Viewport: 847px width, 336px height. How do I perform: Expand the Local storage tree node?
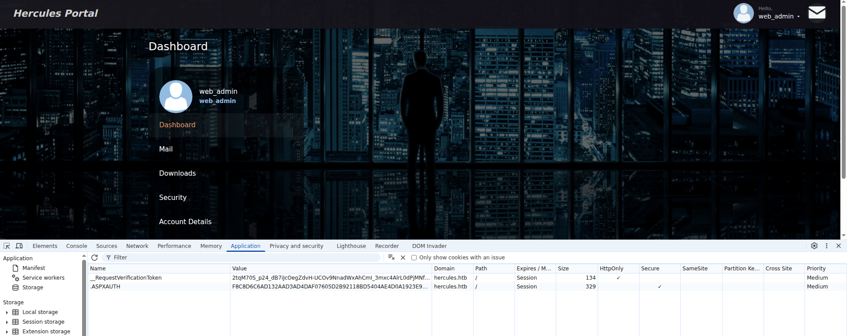pos(7,312)
